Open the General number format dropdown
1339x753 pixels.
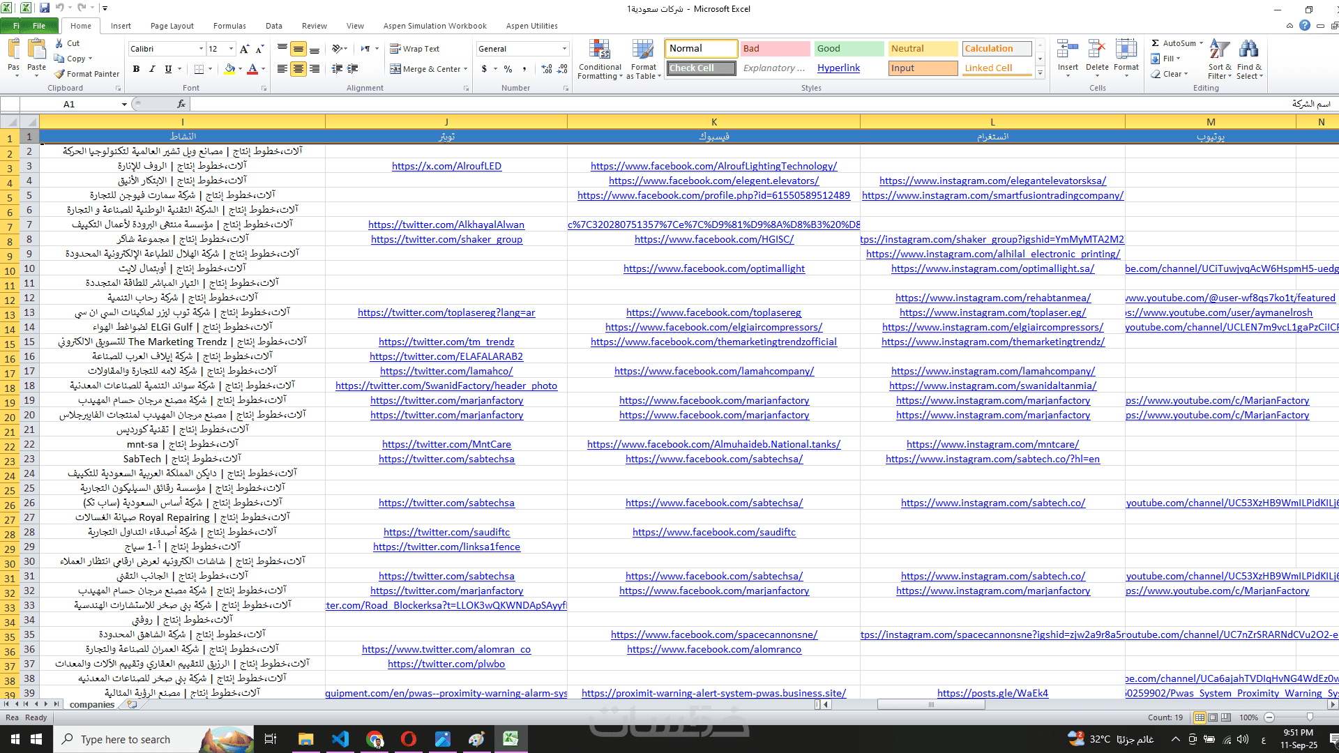pos(564,49)
